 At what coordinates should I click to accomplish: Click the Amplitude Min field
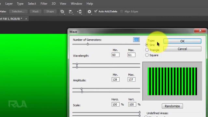[115, 80]
